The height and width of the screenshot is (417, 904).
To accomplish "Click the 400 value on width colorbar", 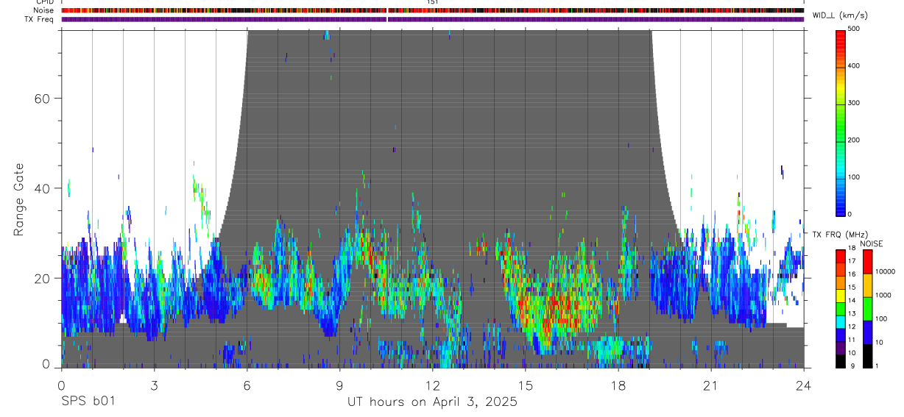I will tap(854, 66).
